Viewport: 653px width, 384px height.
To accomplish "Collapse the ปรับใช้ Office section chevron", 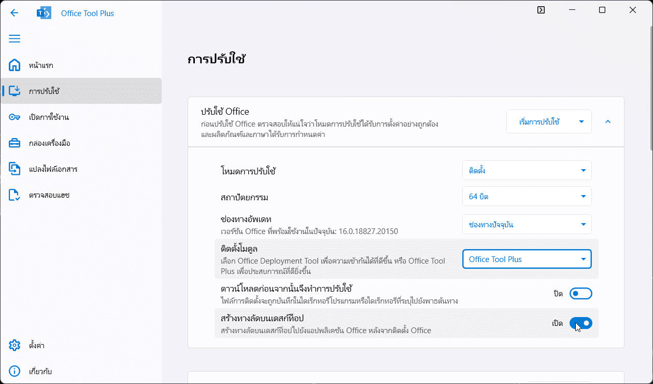I will pyautogui.click(x=608, y=121).
